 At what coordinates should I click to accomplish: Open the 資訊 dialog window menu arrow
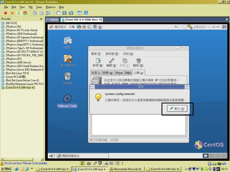92,87
